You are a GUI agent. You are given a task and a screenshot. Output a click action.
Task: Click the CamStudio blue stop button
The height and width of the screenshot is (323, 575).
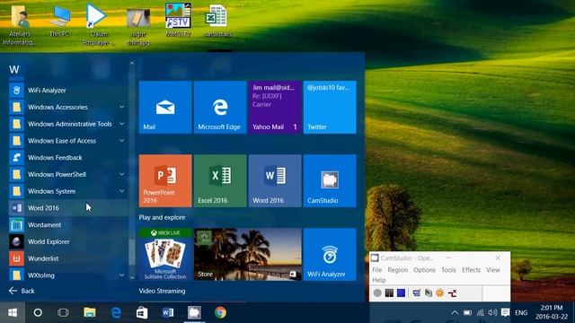402,293
